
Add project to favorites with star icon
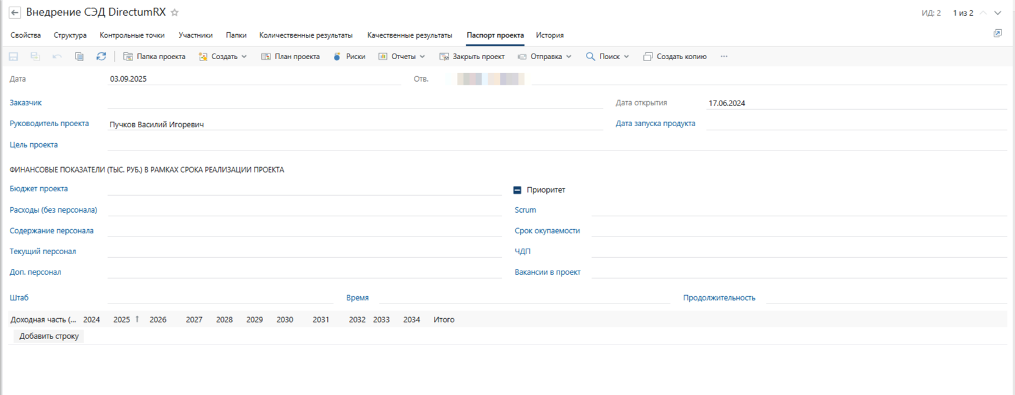tap(175, 13)
